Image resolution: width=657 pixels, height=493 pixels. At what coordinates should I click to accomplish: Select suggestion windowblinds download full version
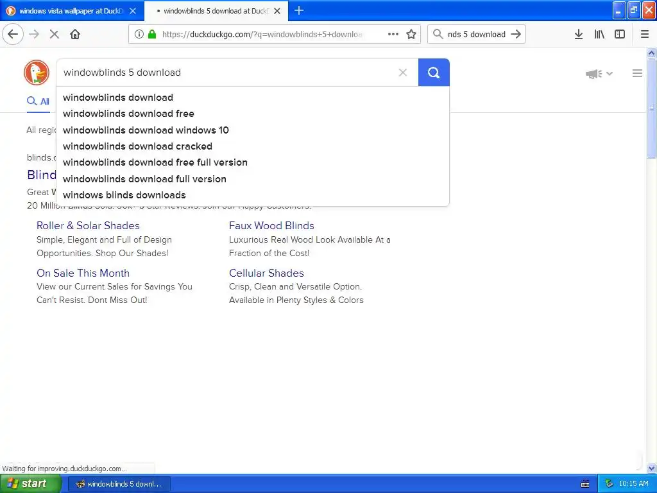[x=253, y=179]
